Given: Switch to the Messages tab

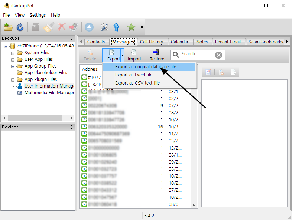Looking at the screenshot, I should tap(123, 42).
